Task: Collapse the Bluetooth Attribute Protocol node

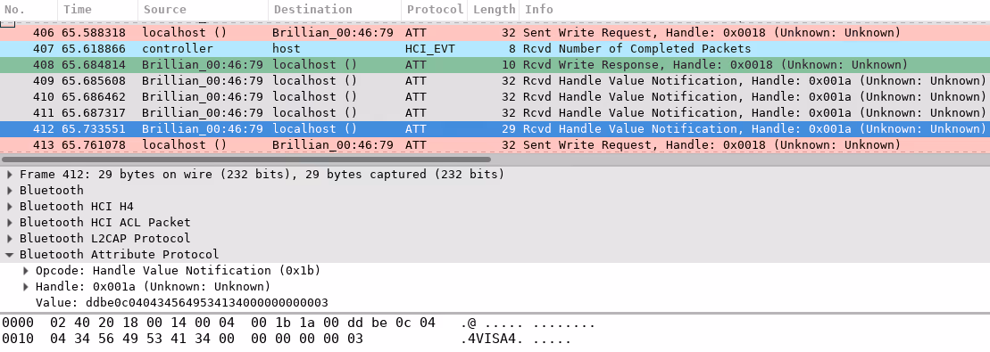Action: [x=10, y=254]
